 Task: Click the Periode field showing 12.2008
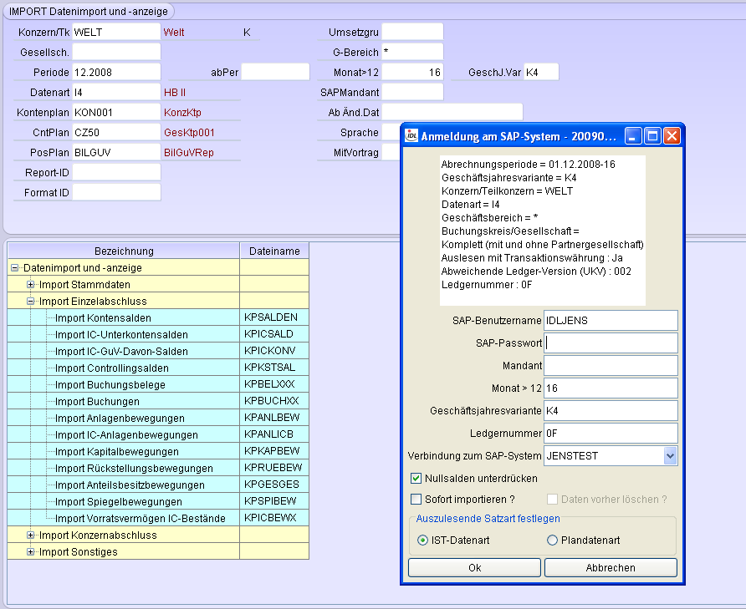116,73
